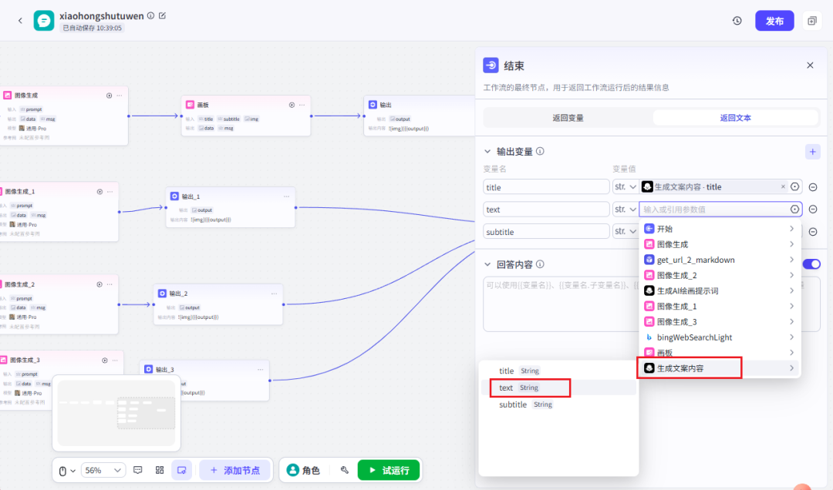
Task: Expand 生成AI绘画提示词 in the reference list
Action: [720, 290]
